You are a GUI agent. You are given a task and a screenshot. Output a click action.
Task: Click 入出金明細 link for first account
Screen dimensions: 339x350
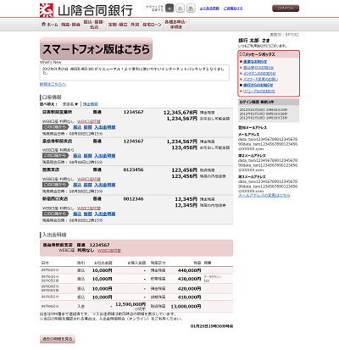[x=105, y=127]
